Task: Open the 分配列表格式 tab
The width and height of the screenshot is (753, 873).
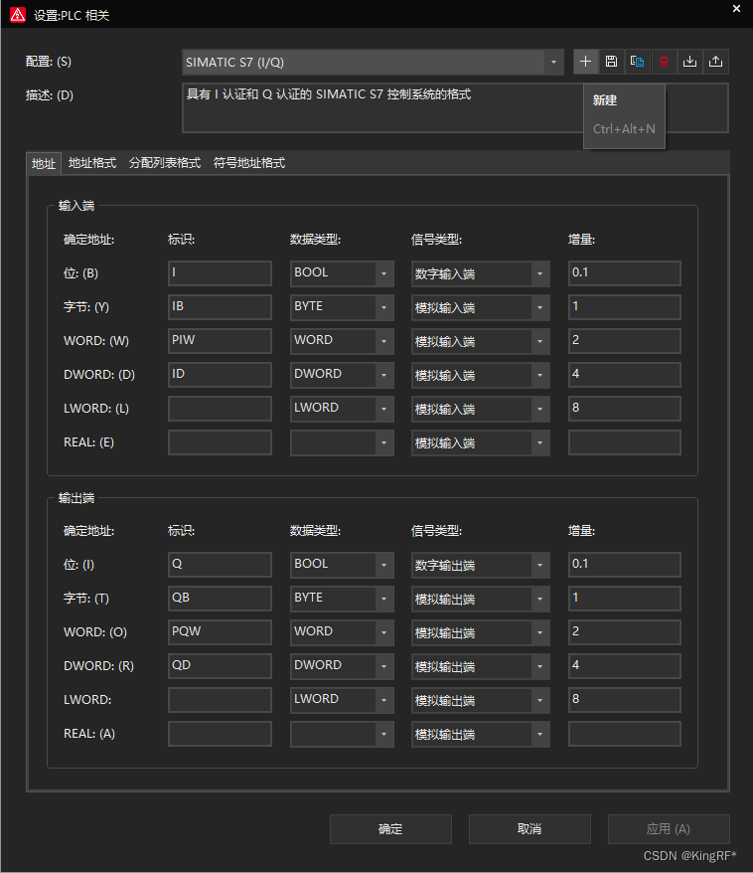Action: point(165,163)
